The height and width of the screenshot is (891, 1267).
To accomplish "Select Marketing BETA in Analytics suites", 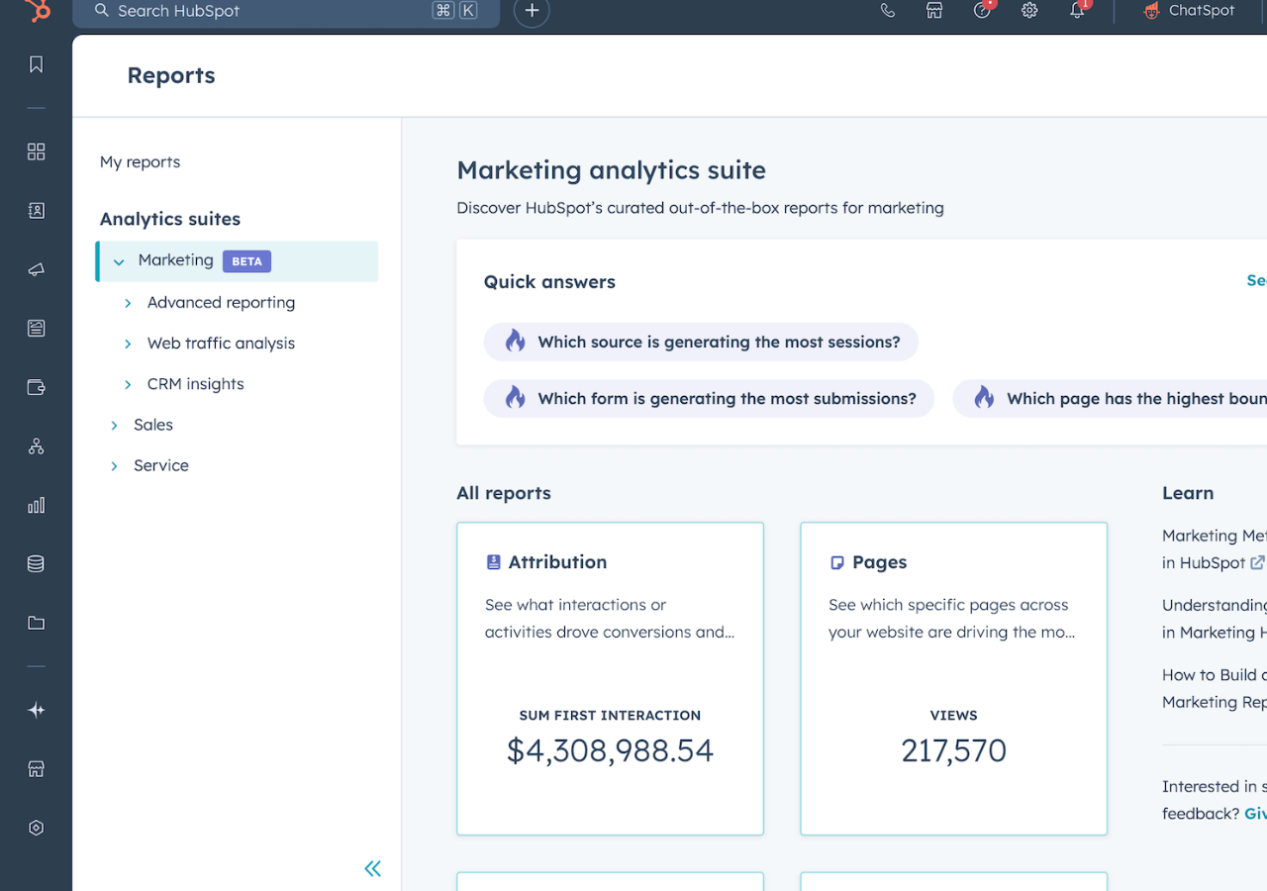I will pos(237,261).
